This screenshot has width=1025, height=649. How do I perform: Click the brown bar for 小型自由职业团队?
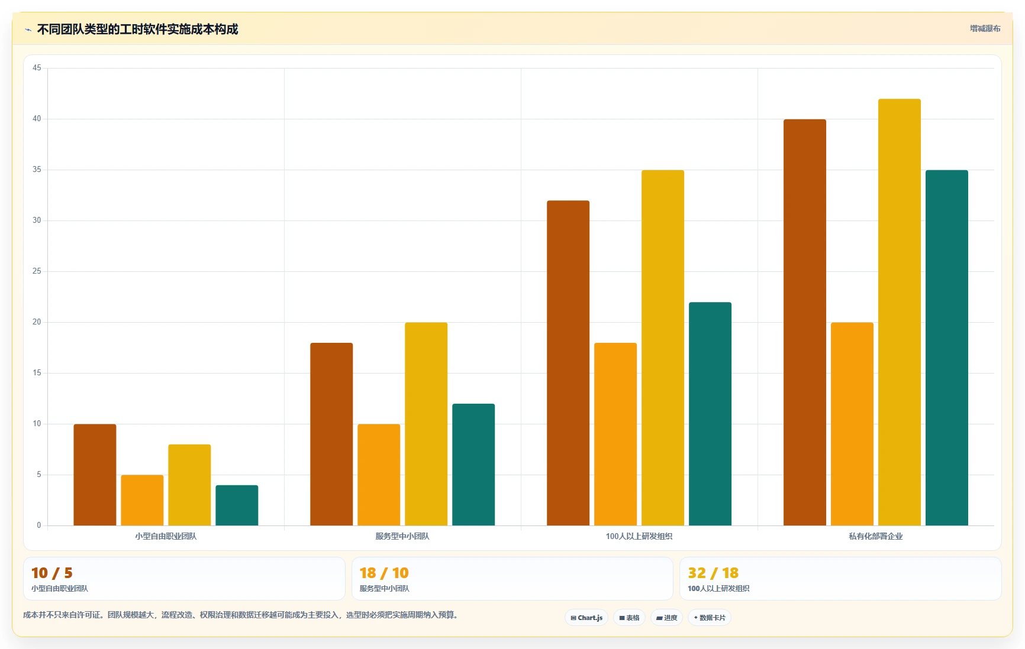[95, 475]
